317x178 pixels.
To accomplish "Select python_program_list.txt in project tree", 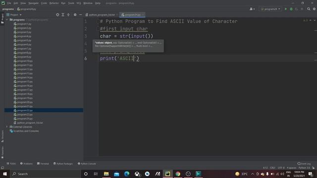I will coord(28,123).
